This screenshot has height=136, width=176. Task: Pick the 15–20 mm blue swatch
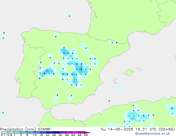pyautogui.click(x=43, y=132)
